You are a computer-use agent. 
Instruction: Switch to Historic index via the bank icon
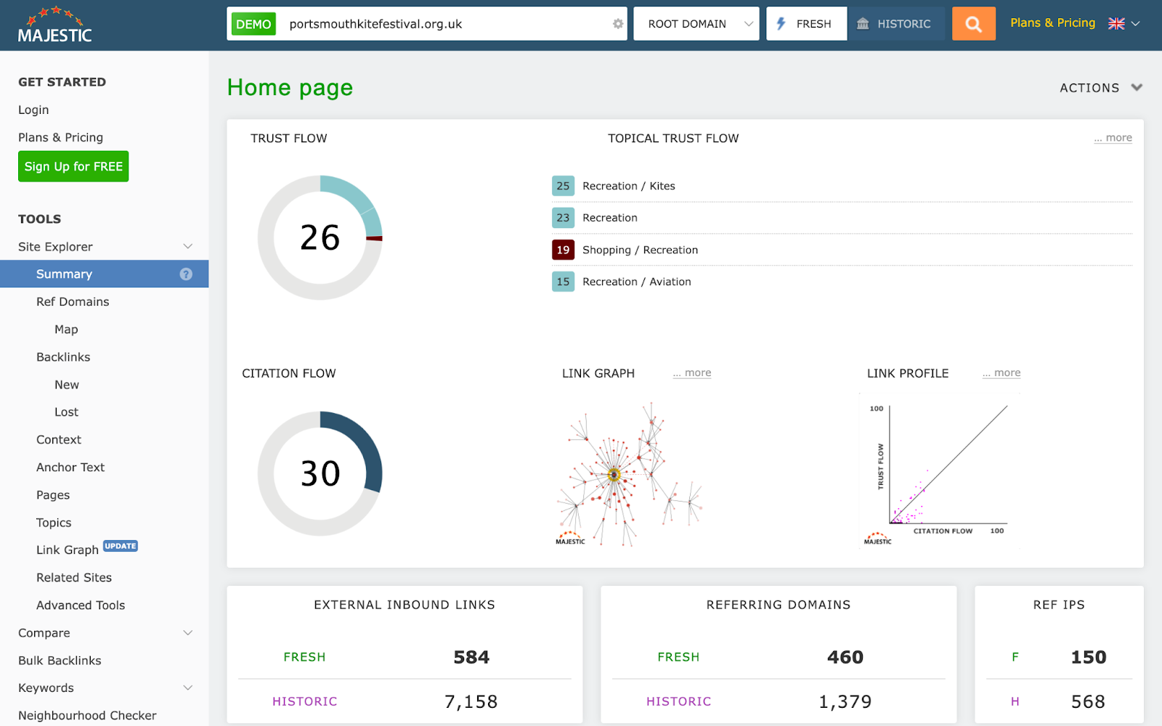pyautogui.click(x=897, y=23)
